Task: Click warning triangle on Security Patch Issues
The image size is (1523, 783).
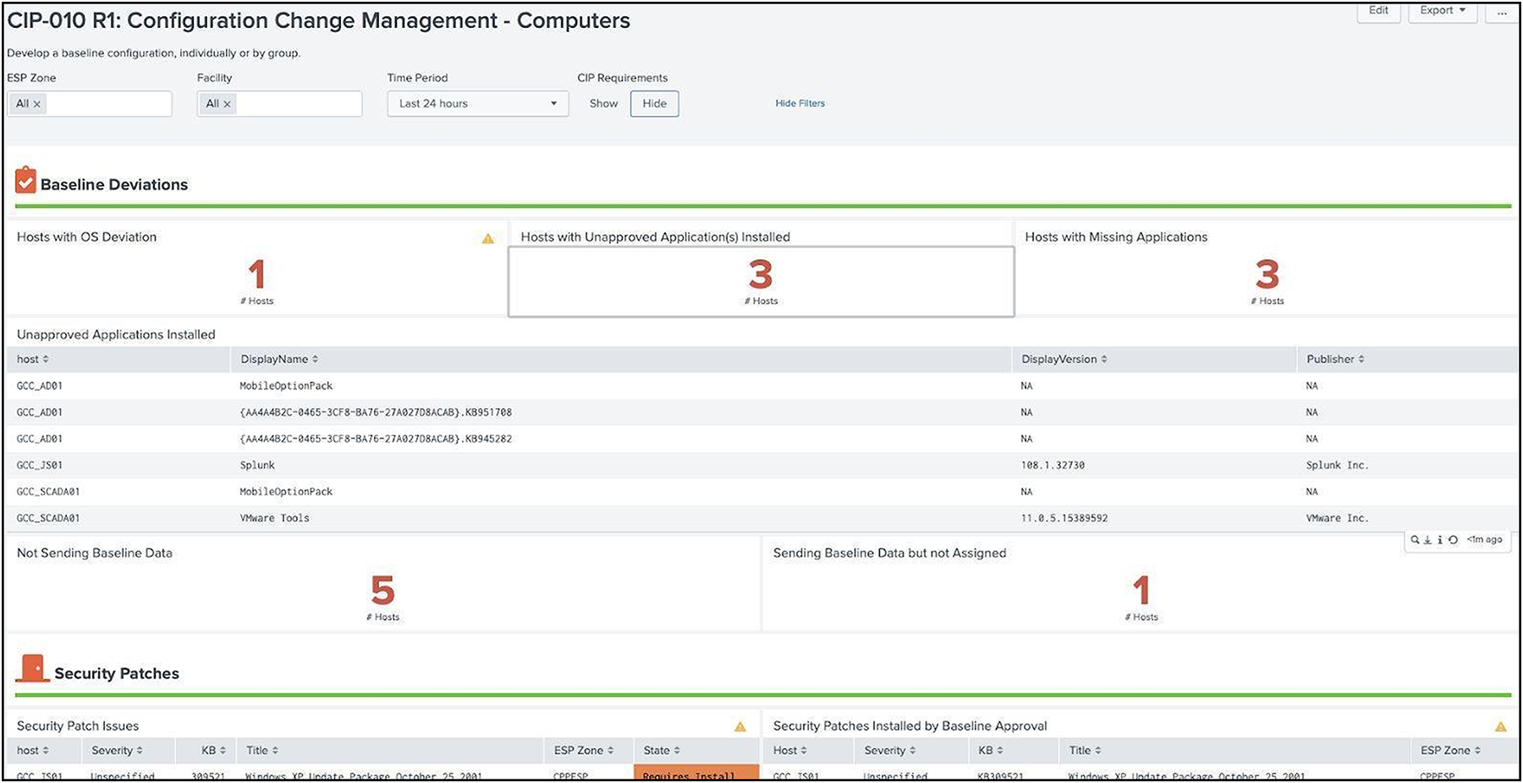Action: tap(740, 726)
